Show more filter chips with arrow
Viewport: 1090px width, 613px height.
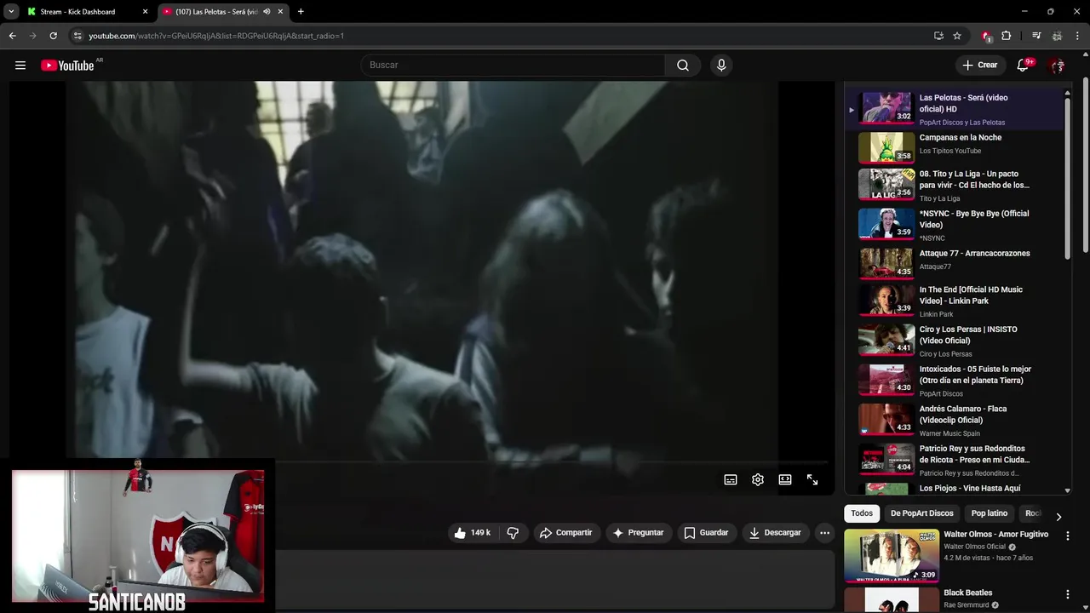[1058, 517]
